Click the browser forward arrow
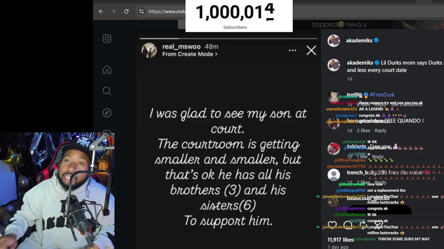Viewport: 444px width, 249px height. point(113,11)
